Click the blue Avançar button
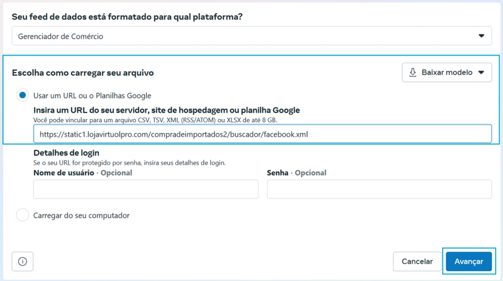Screen dimensions: 503x281 coord(469,261)
